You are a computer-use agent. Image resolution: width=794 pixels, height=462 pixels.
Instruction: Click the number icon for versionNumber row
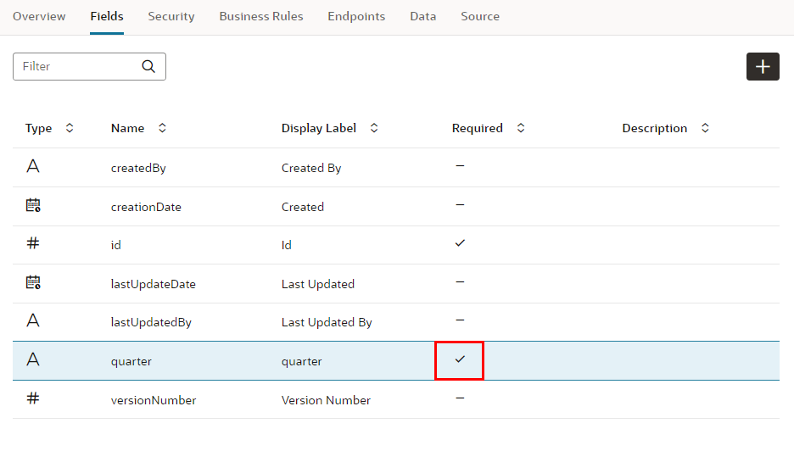(33, 398)
